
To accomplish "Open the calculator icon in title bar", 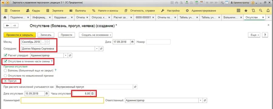I will pyautogui.click(x=197, y=3).
